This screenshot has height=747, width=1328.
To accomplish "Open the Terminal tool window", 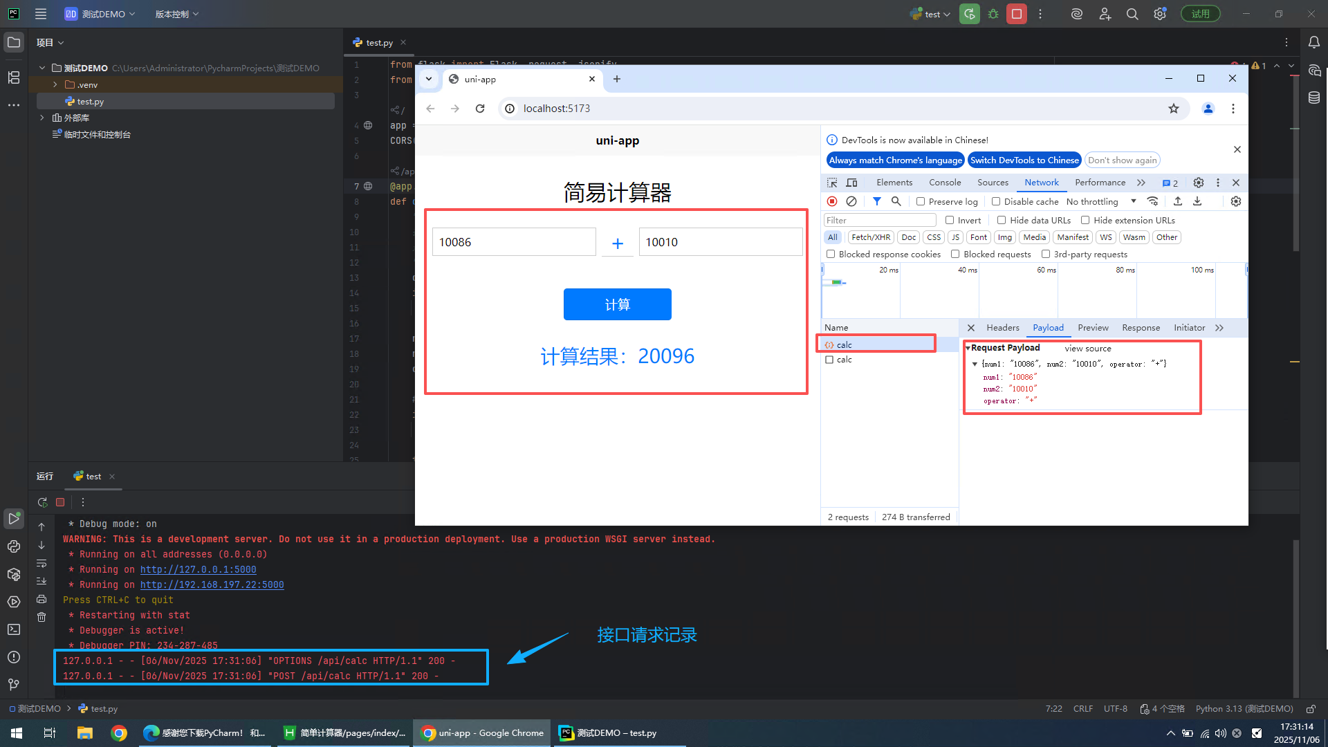I will (14, 629).
